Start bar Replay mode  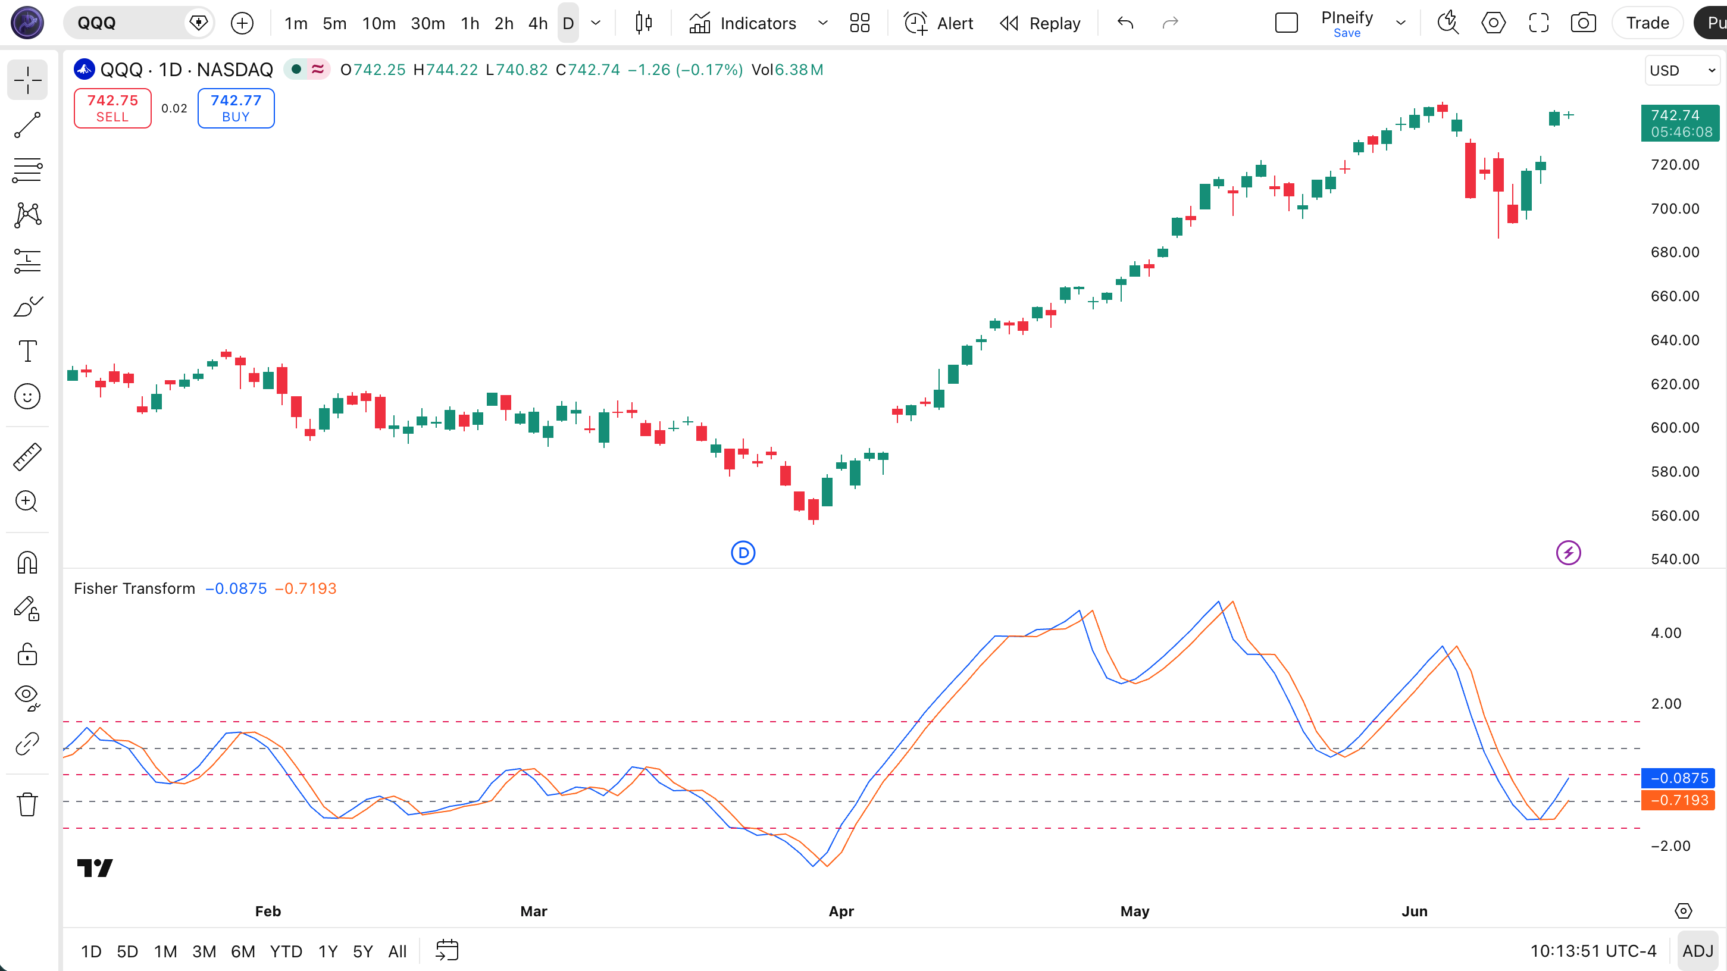tap(1040, 23)
